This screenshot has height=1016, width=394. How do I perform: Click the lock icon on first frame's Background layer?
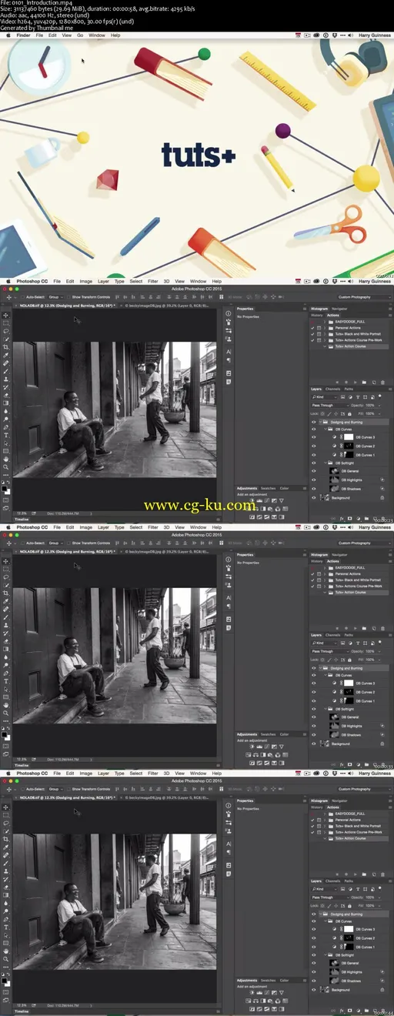(x=382, y=497)
